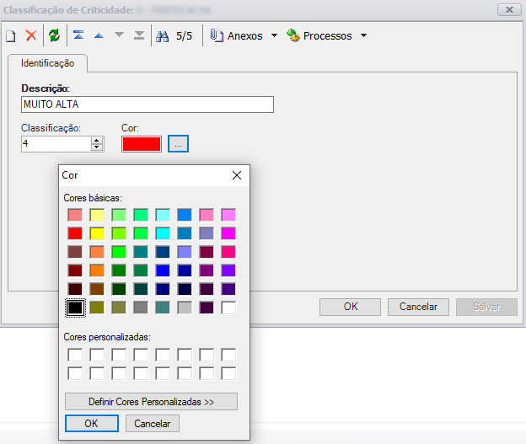Choose the olive basic color swatch in bottom row
Screen dimensions: 526x444
[x=97, y=308]
